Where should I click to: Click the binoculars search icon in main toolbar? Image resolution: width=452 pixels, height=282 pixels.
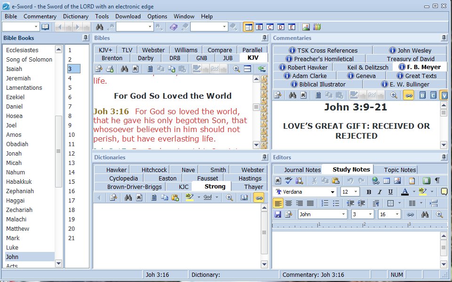pos(99,27)
